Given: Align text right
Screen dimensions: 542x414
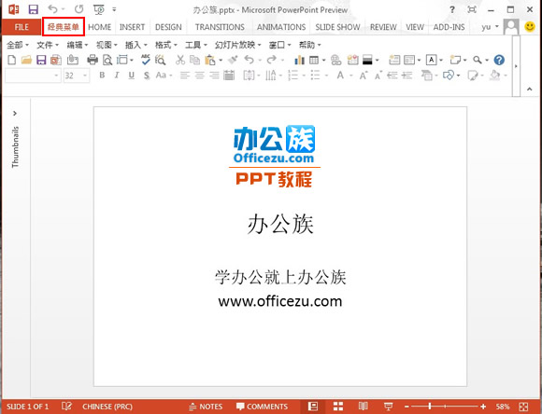Looking at the screenshot, I should (214, 76).
